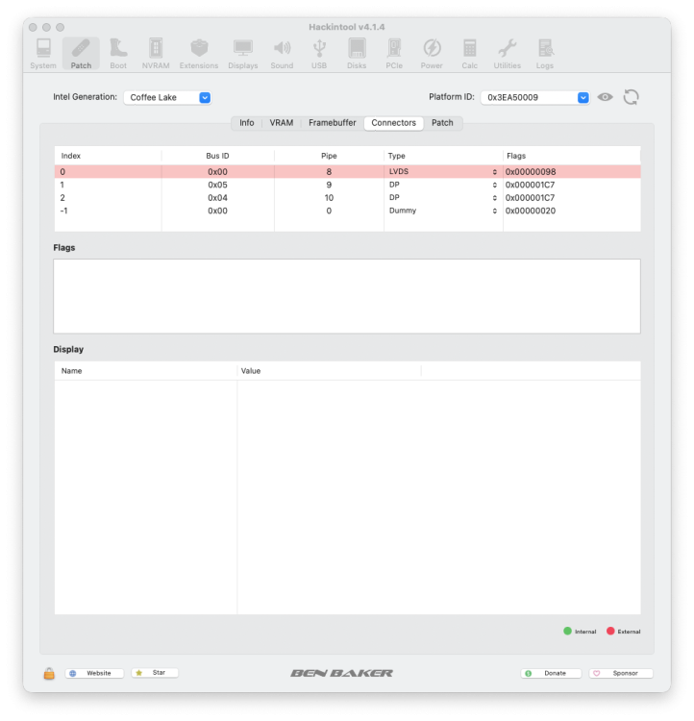Click the Index column header

click(x=108, y=156)
